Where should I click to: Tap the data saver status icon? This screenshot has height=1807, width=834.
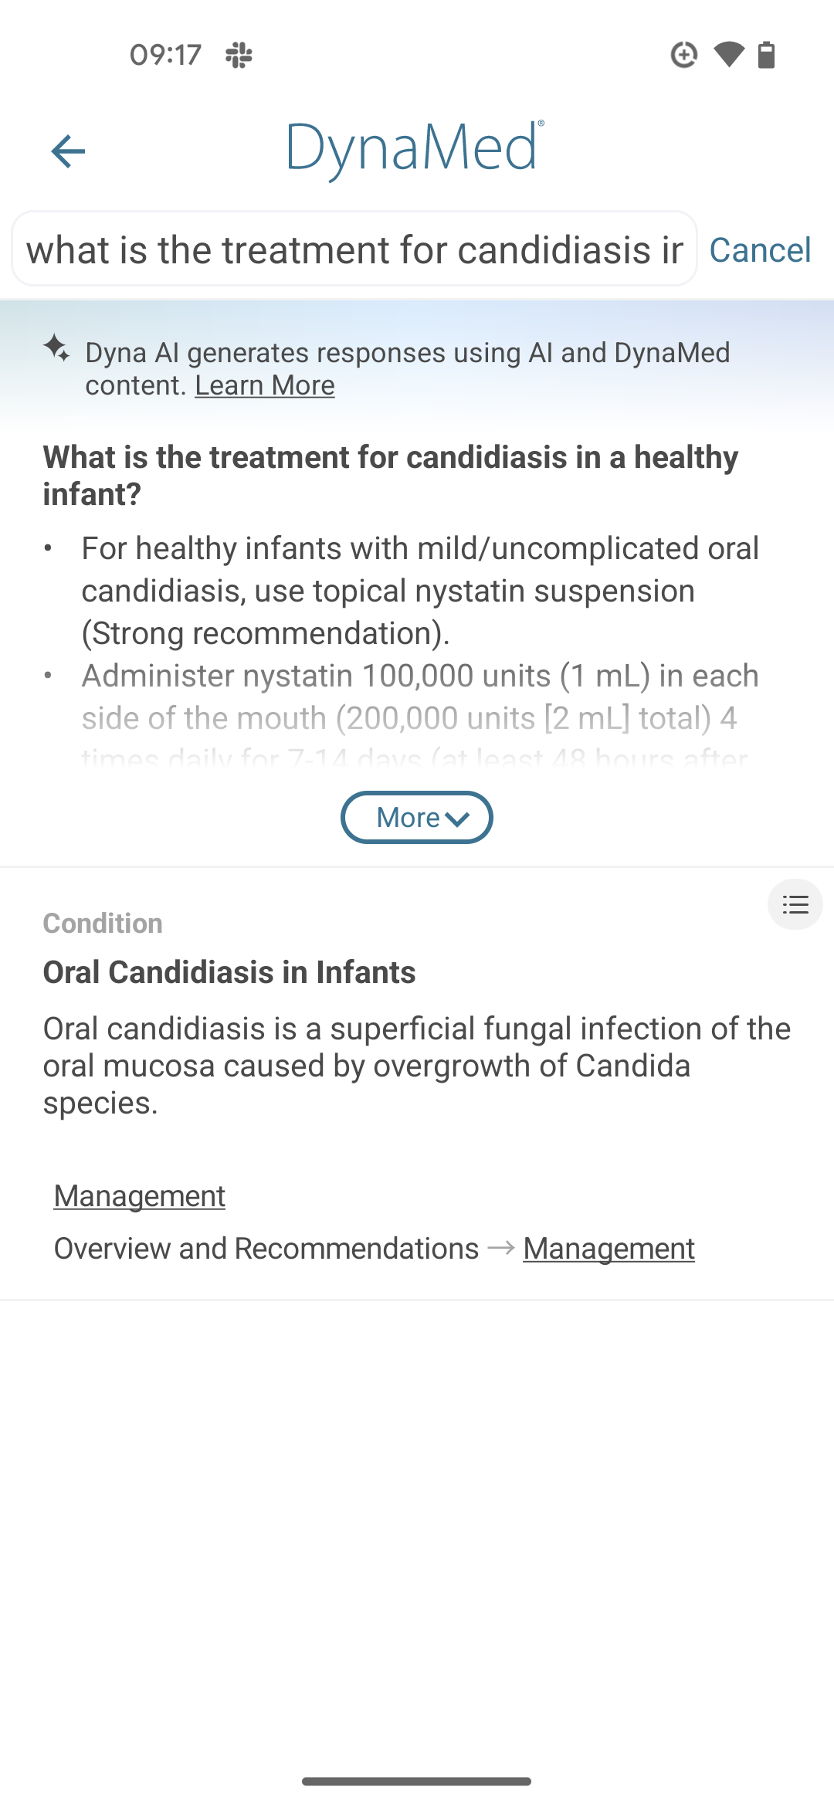point(684,55)
